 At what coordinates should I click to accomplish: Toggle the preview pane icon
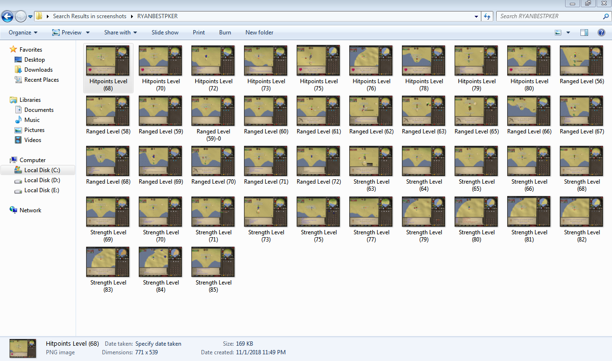pyautogui.click(x=584, y=33)
